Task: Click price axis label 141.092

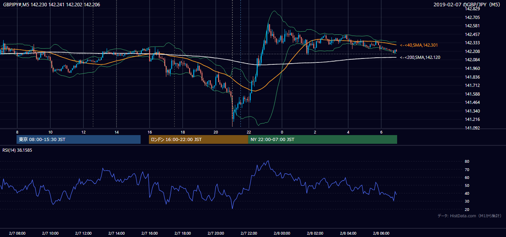Action: click(x=472, y=128)
